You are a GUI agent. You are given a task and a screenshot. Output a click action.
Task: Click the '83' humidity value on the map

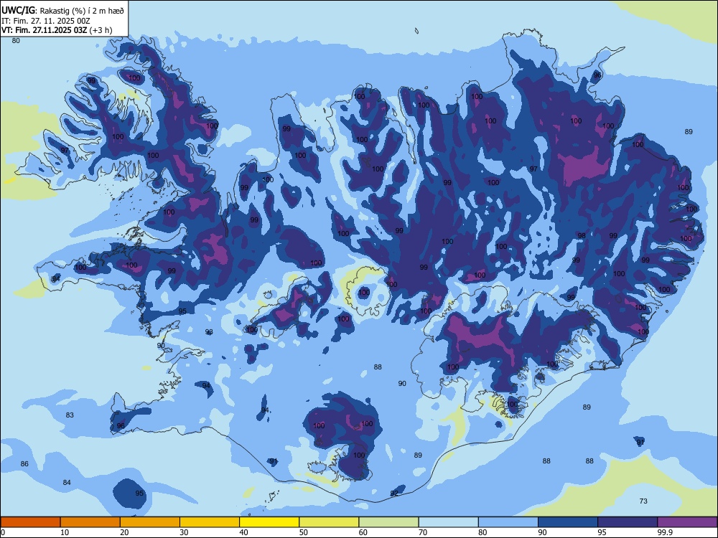[70, 415]
